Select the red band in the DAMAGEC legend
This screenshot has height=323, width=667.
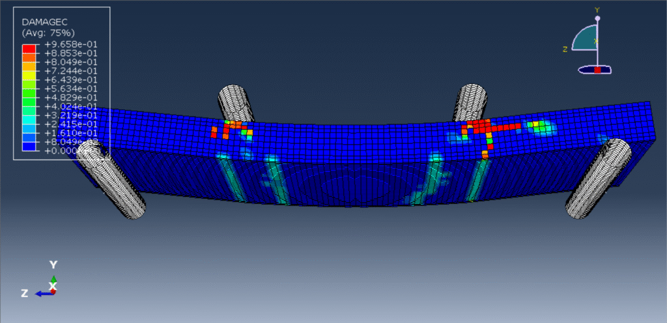coord(29,48)
